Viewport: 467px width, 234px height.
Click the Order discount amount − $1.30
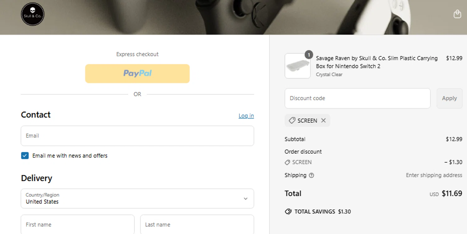click(x=453, y=162)
